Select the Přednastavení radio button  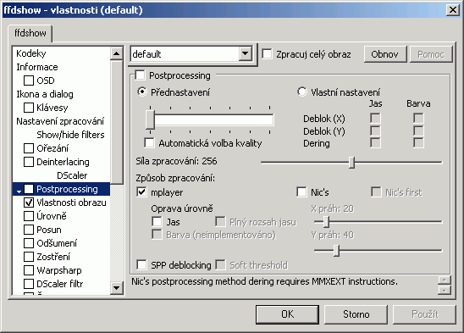pos(142,92)
